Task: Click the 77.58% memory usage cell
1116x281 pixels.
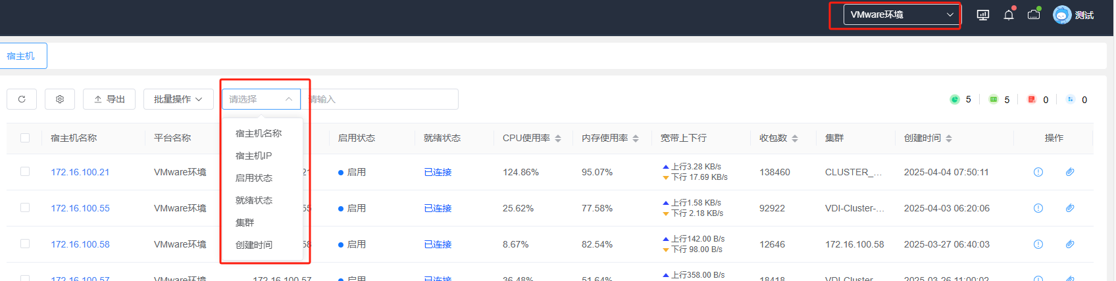Action: point(597,208)
